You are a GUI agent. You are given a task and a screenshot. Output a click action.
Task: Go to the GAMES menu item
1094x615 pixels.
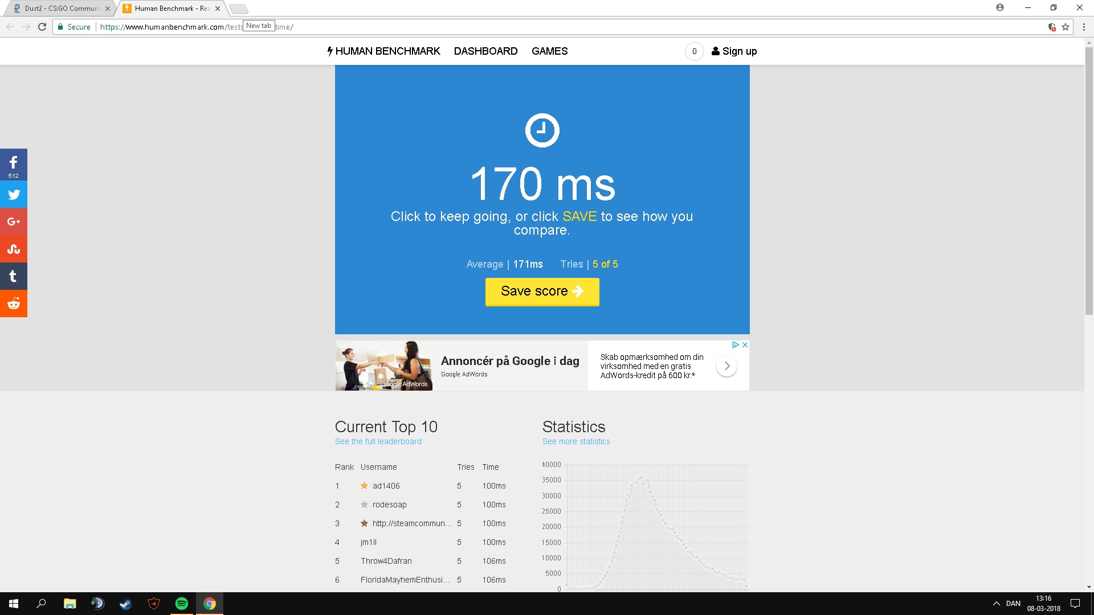[x=549, y=51]
